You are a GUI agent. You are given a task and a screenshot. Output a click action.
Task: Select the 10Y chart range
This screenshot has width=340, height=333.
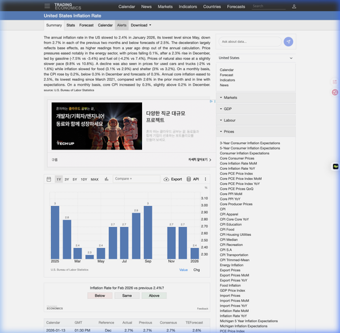(84, 179)
